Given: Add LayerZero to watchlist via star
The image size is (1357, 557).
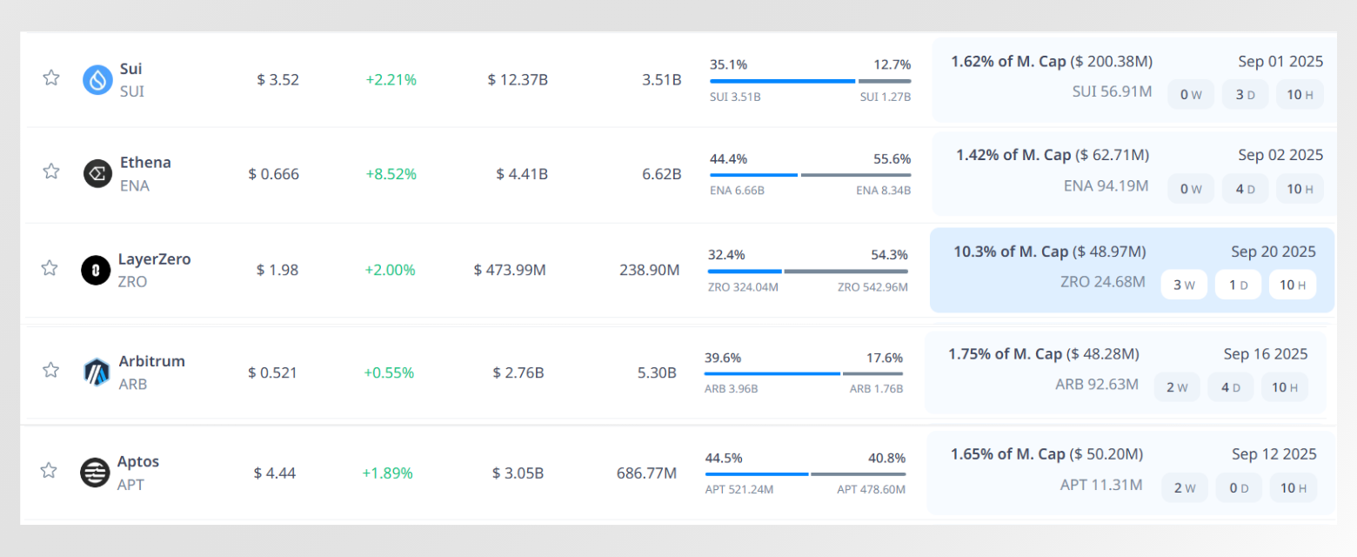Looking at the screenshot, I should point(50,268).
